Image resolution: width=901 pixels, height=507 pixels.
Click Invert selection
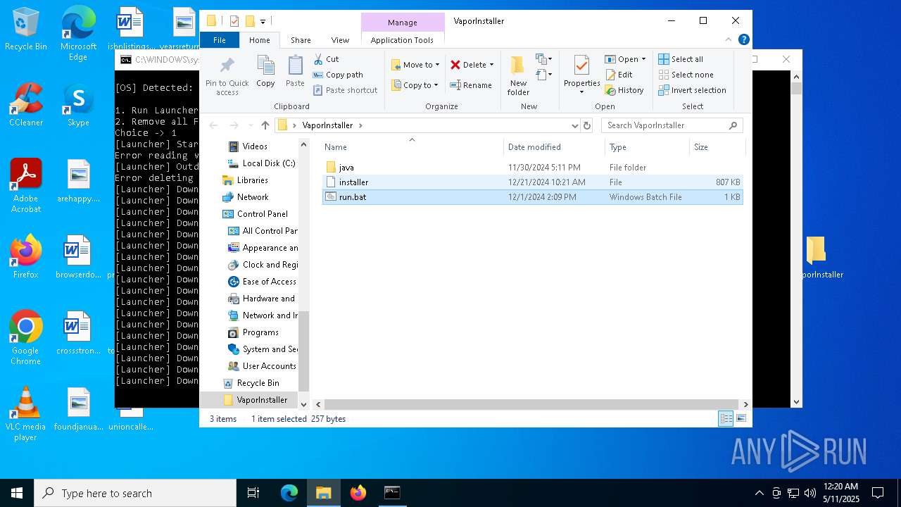click(x=692, y=90)
